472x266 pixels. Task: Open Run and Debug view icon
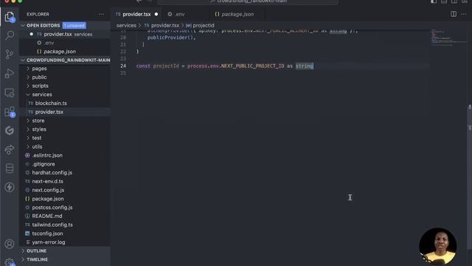click(10, 73)
